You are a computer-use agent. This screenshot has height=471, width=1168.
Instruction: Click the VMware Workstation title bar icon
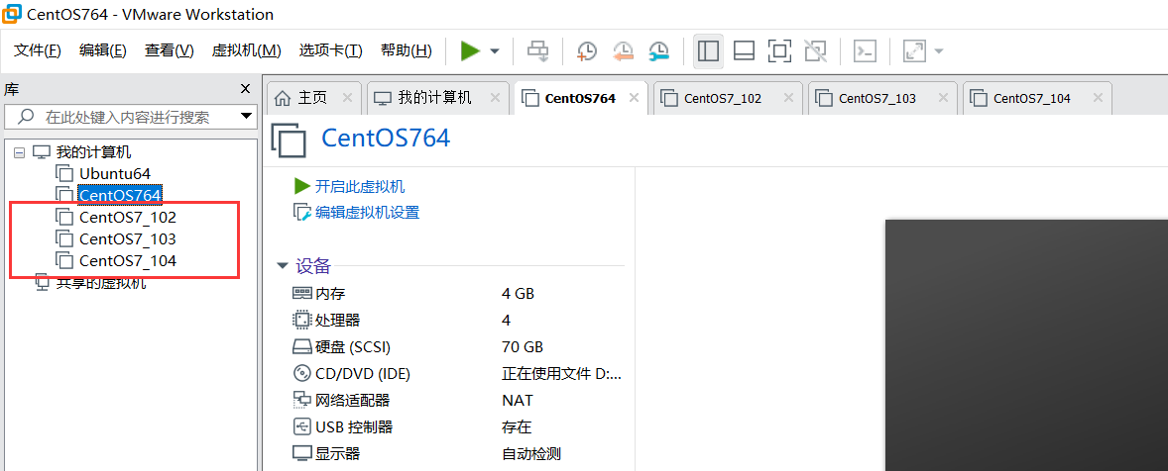pyautogui.click(x=11, y=14)
